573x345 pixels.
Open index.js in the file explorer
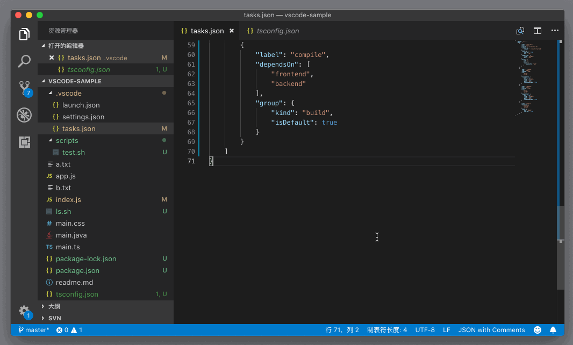coord(68,199)
